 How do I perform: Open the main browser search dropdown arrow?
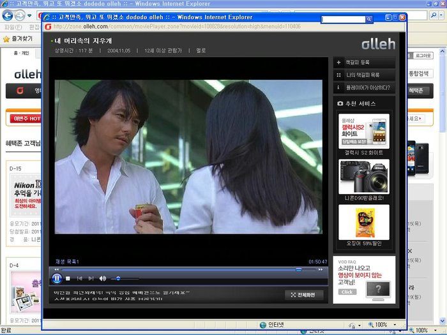pyautogui.click(x=441, y=15)
